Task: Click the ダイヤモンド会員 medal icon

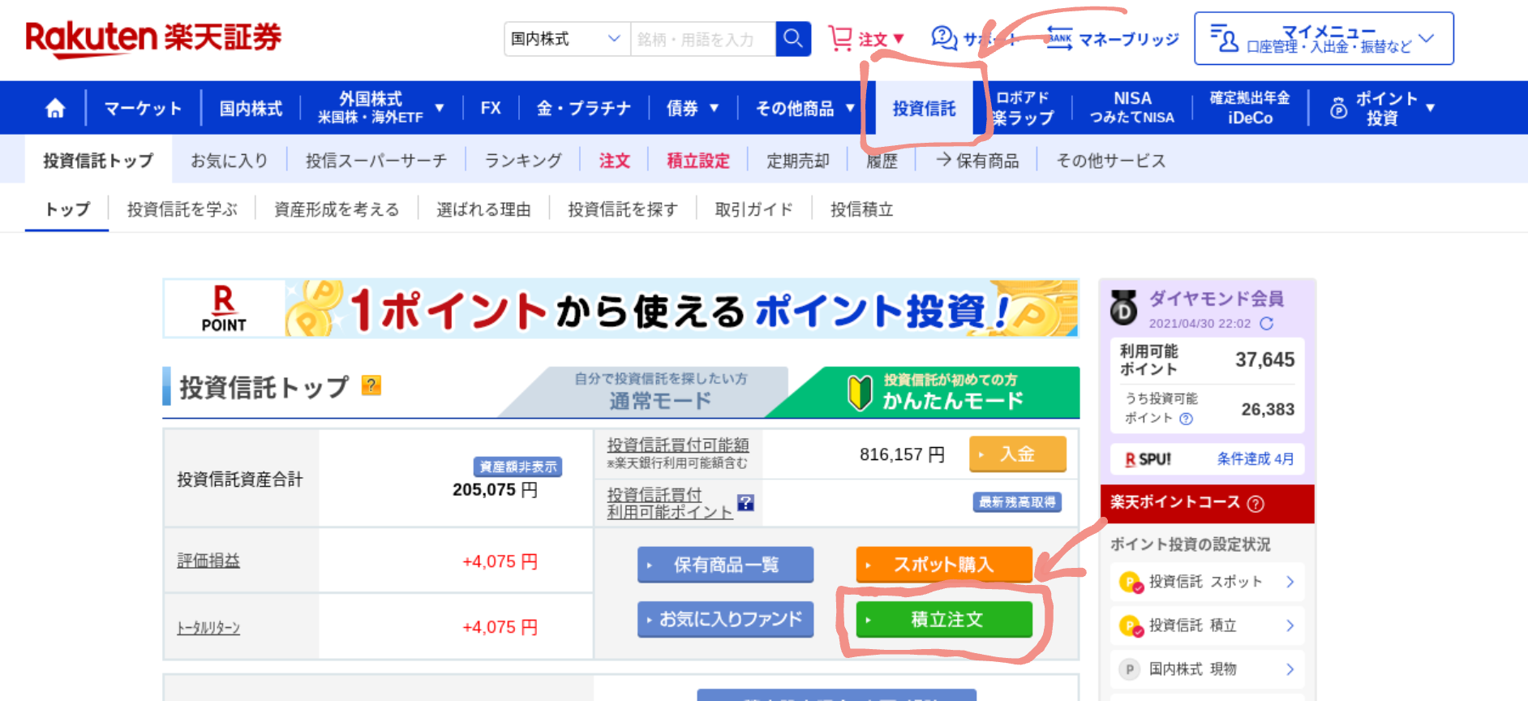Action: [1123, 307]
